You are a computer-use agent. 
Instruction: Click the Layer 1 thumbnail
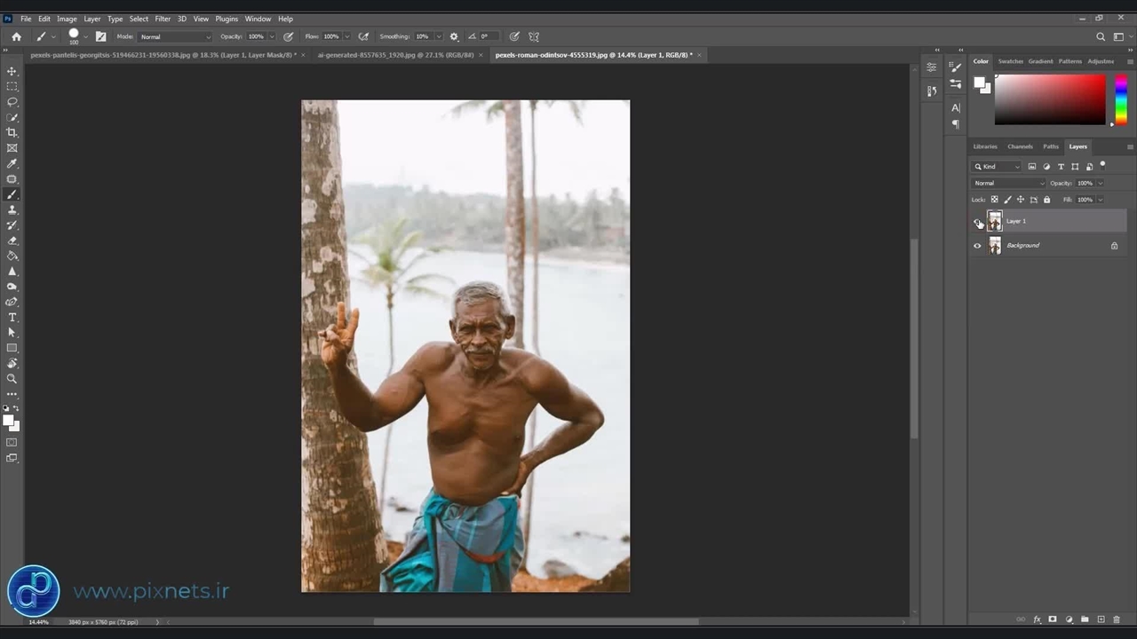pos(995,222)
